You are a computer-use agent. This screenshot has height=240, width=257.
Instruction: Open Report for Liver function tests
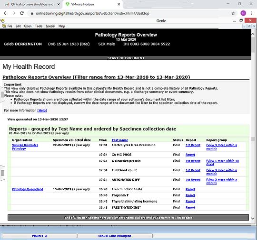(190, 189)
